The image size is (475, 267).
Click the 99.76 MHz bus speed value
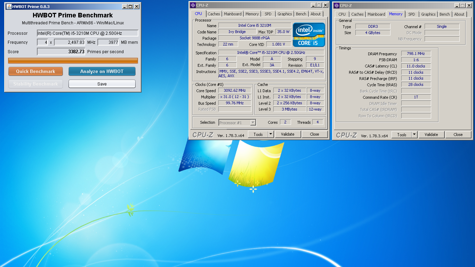pyautogui.click(x=235, y=103)
